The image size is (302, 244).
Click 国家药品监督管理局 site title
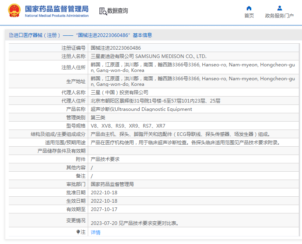57,9
